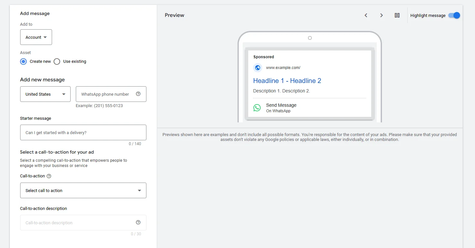475x248 pixels.
Task: Click the WhatsApp logo in the ad preview
Action: point(257,108)
